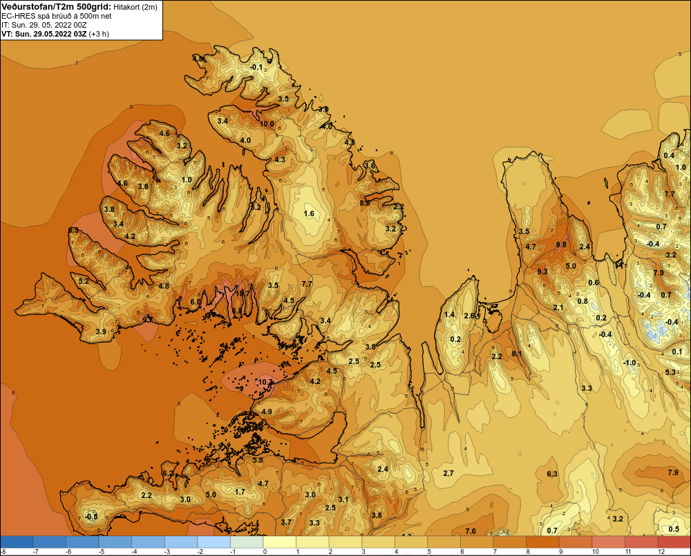Click the '3.7' temperature value
The width and height of the screenshot is (691, 556).
pyautogui.click(x=286, y=522)
